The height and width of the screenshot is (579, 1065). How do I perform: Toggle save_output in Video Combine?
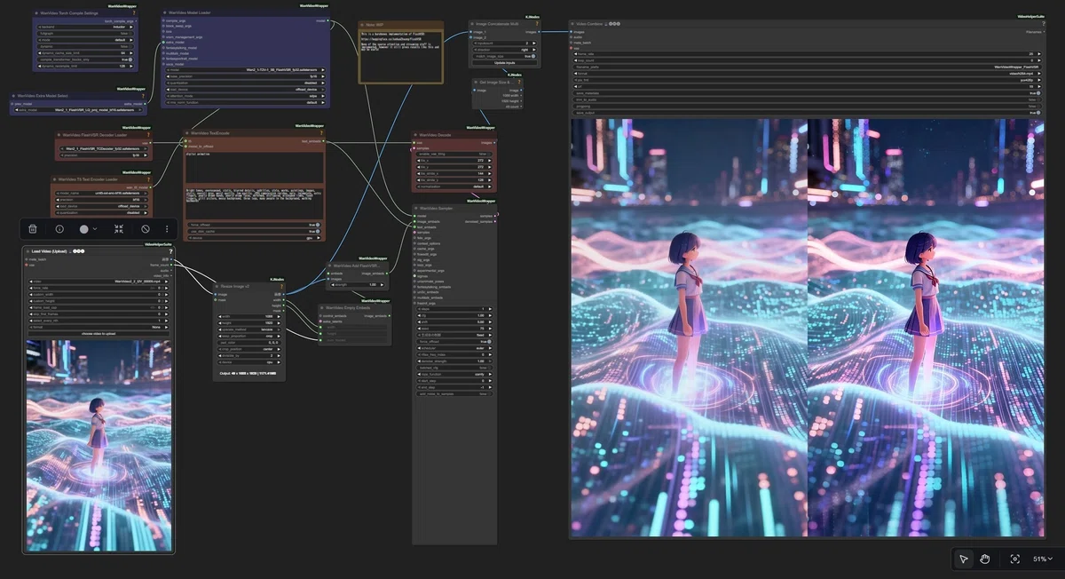point(807,113)
